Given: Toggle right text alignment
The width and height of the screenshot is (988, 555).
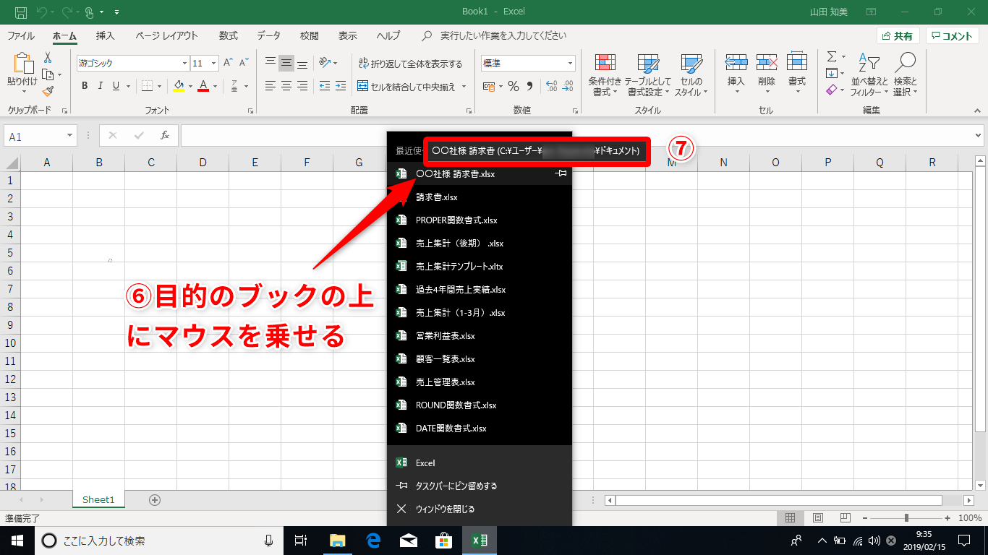Looking at the screenshot, I should click(302, 86).
